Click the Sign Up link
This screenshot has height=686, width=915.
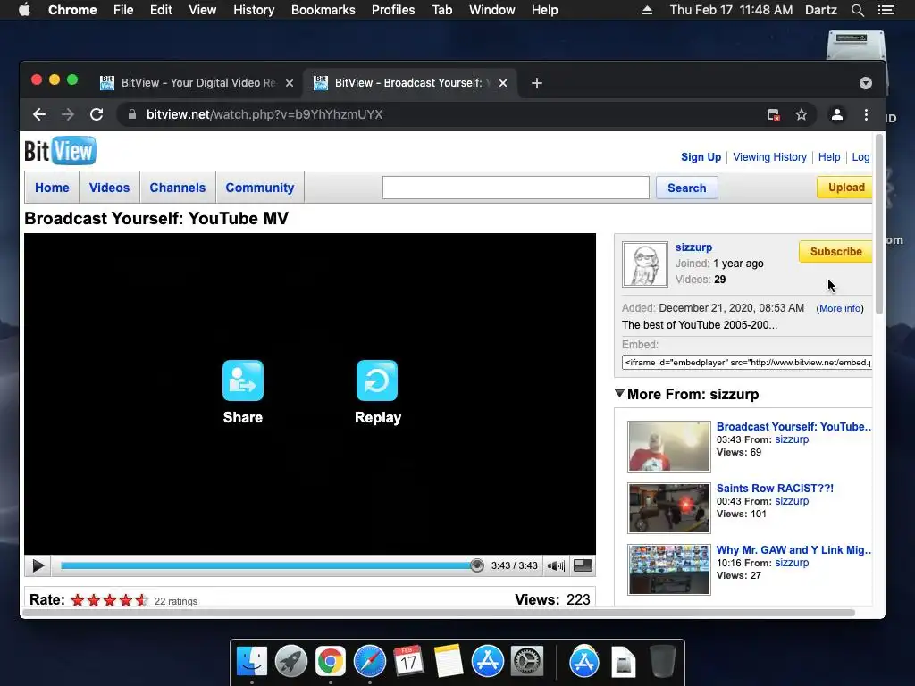(701, 157)
